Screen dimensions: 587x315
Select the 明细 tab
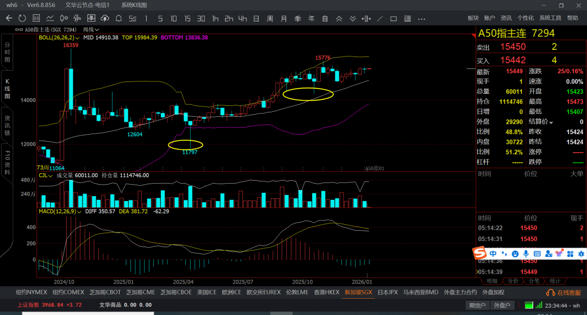(491, 281)
